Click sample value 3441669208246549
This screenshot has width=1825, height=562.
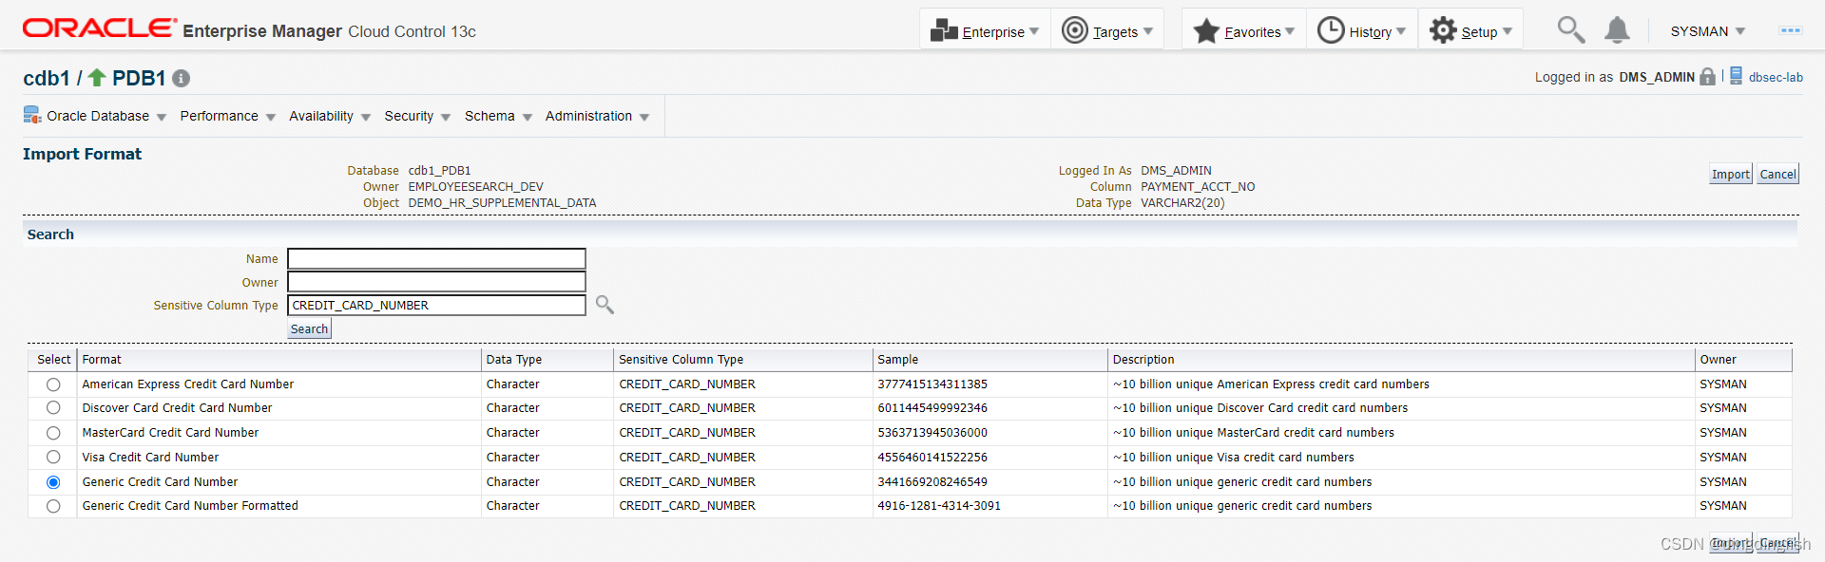932,482
